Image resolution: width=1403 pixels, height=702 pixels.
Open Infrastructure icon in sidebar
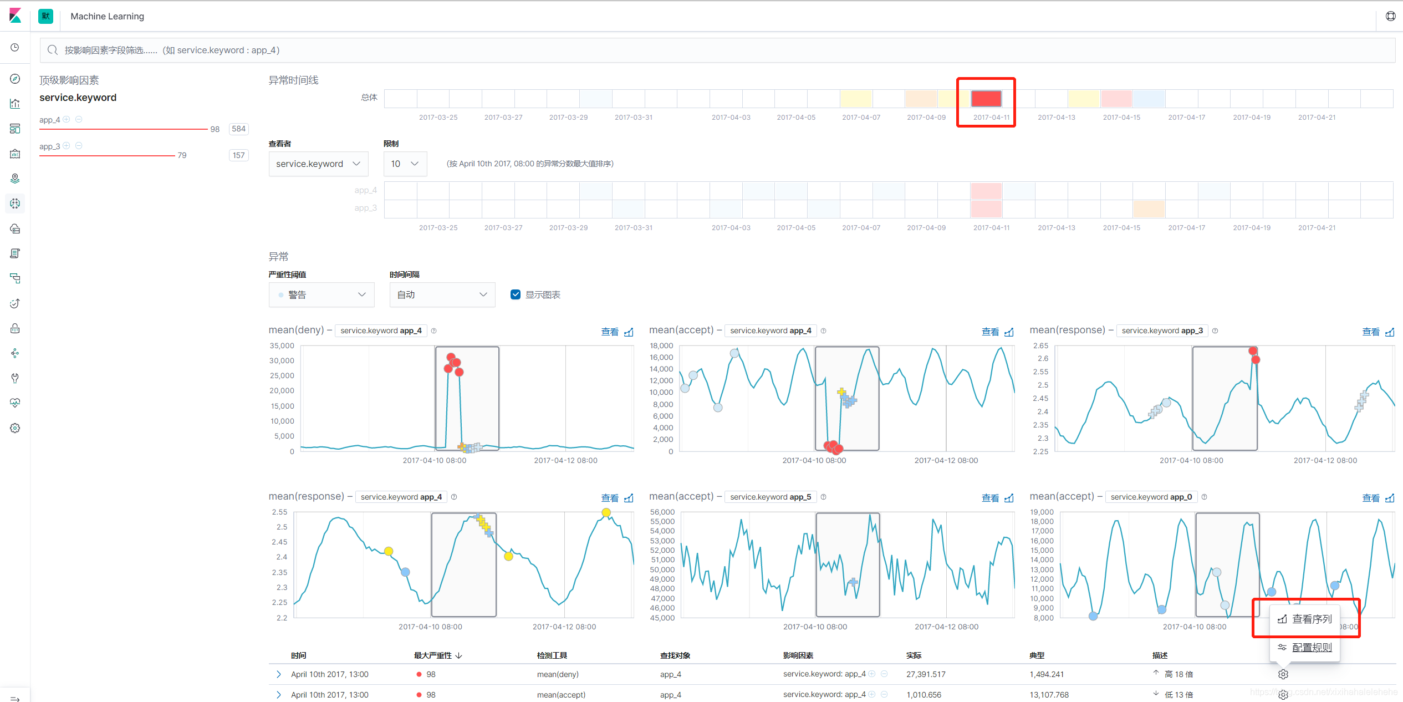point(15,228)
